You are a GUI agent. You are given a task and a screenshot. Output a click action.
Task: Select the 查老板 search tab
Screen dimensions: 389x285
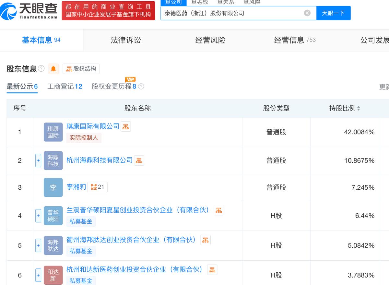[x=199, y=2]
